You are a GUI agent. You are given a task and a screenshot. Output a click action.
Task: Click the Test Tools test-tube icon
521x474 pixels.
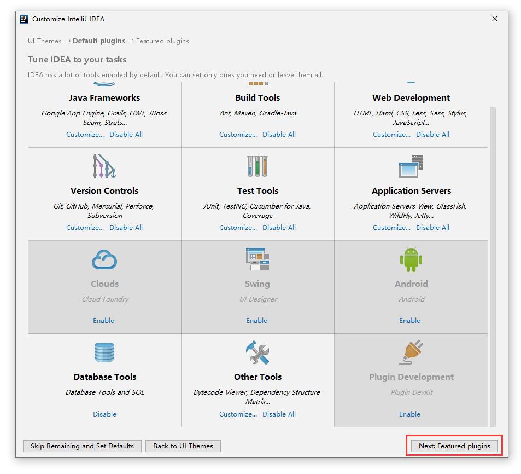coord(257,166)
